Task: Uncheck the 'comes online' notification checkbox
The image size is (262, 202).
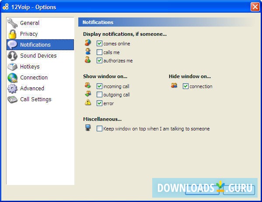Action: point(99,44)
